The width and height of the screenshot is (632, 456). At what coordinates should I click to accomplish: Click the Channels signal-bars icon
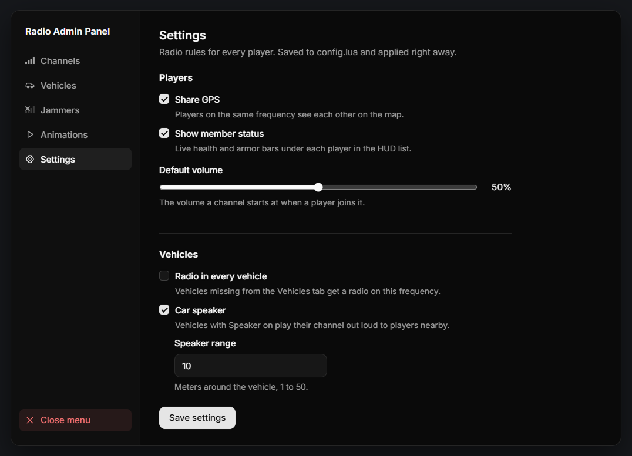coord(30,61)
